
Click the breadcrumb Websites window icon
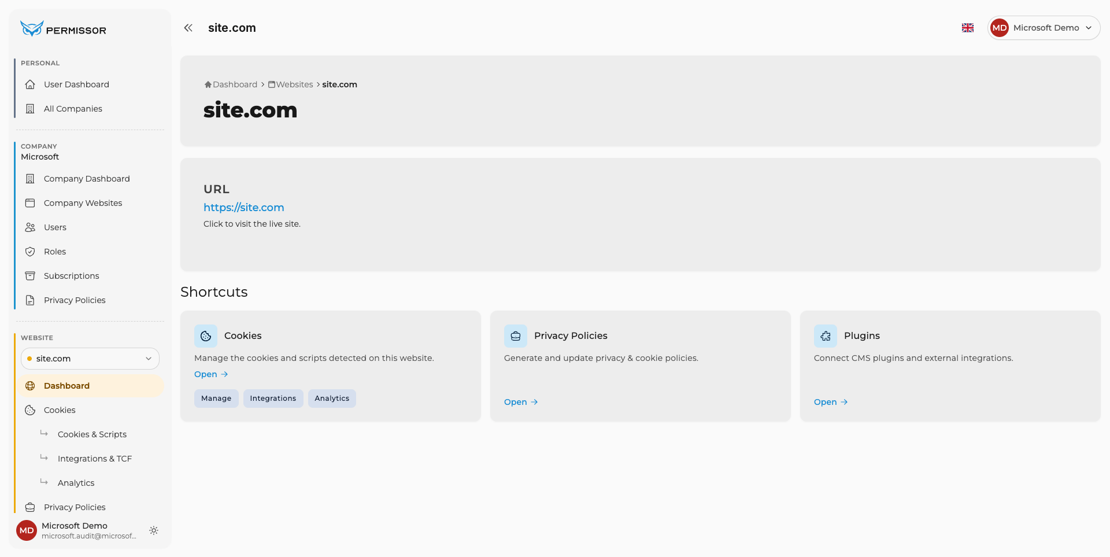point(272,84)
